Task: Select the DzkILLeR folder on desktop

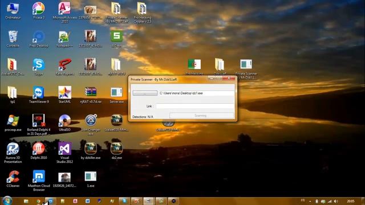Action: tap(220, 67)
